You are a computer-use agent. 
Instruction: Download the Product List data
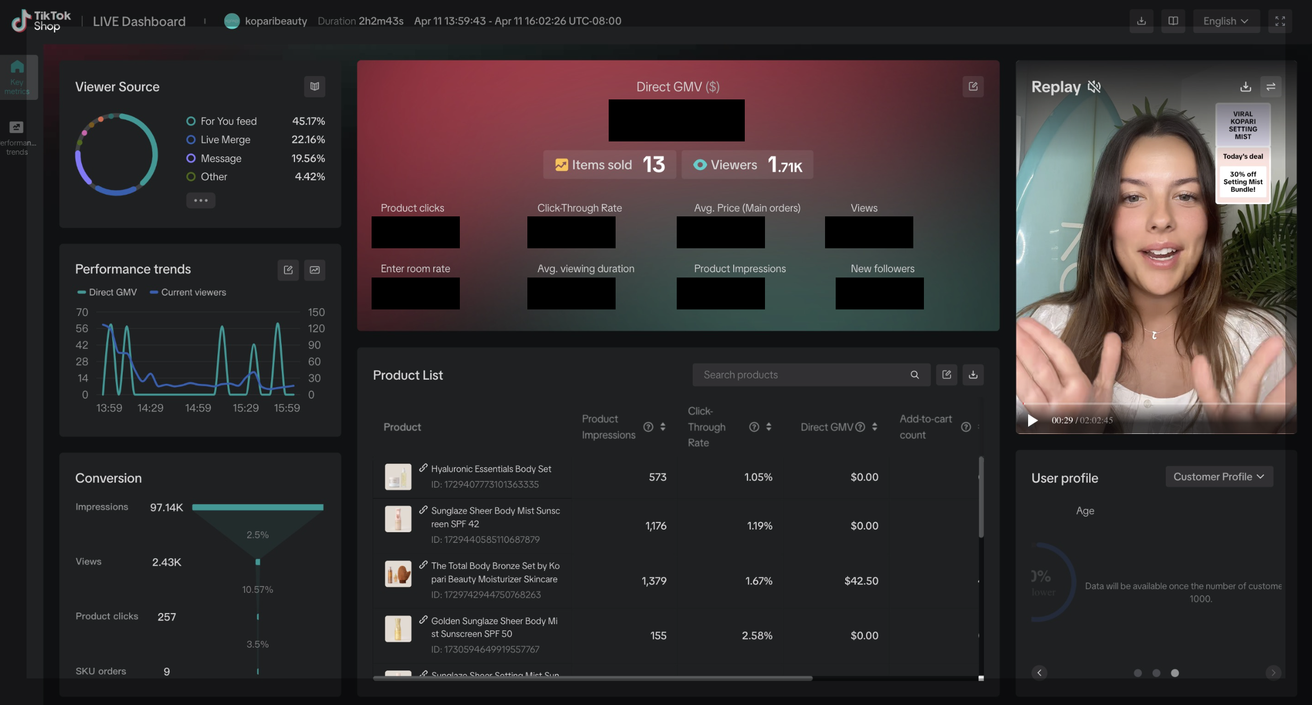973,375
